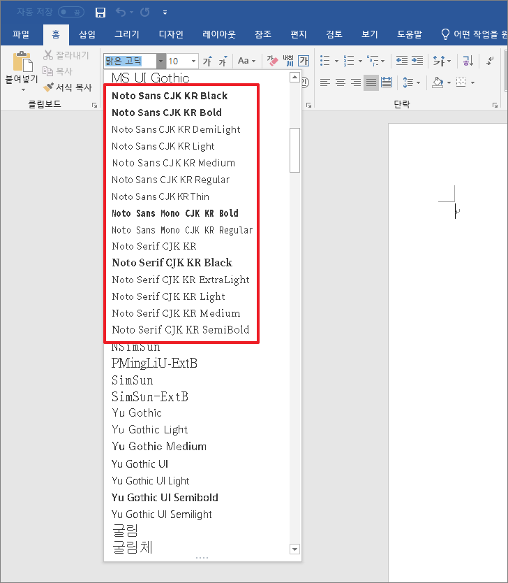Click the bullets list icon

(325, 61)
